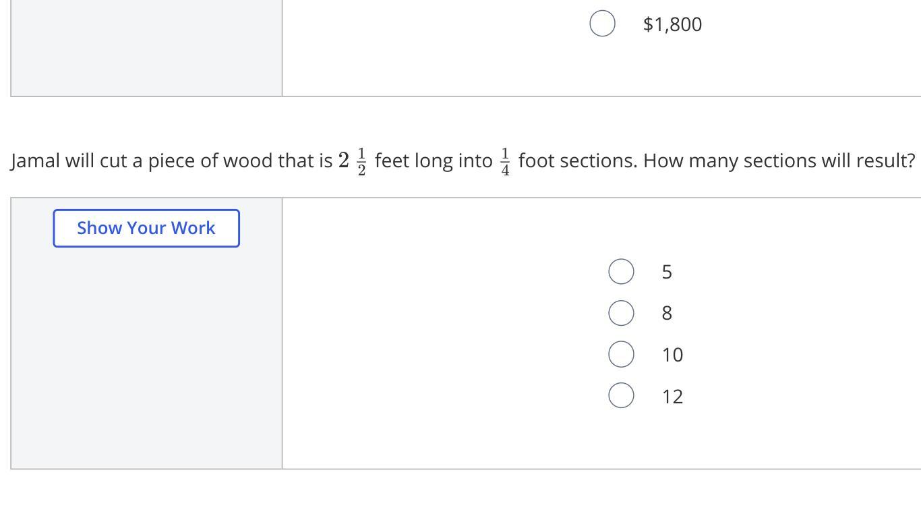Pick the radio button for answer 10
Screen dimensions: 921x518
point(620,354)
